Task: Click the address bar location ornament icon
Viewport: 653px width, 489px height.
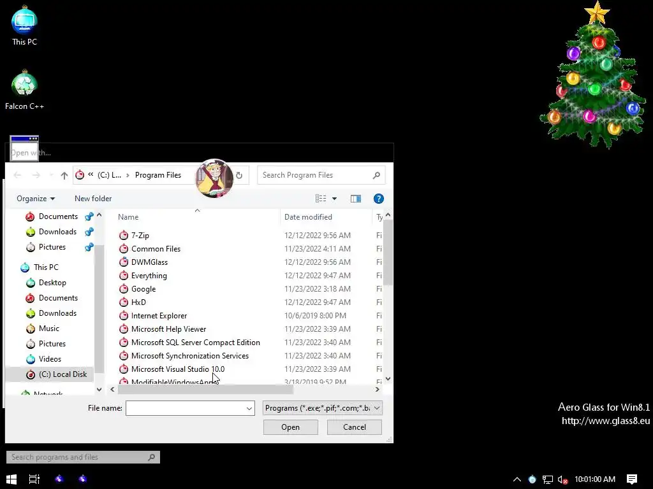Action: click(80, 175)
